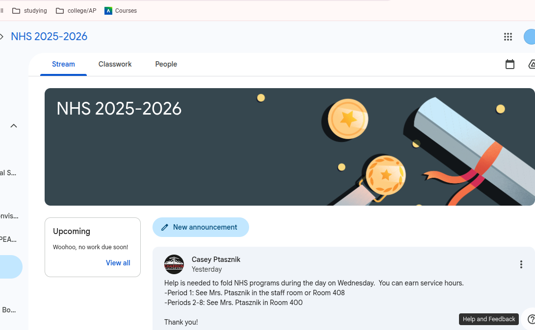The height and width of the screenshot is (330, 535).
Task: Click the New announcement button
Action: click(201, 227)
